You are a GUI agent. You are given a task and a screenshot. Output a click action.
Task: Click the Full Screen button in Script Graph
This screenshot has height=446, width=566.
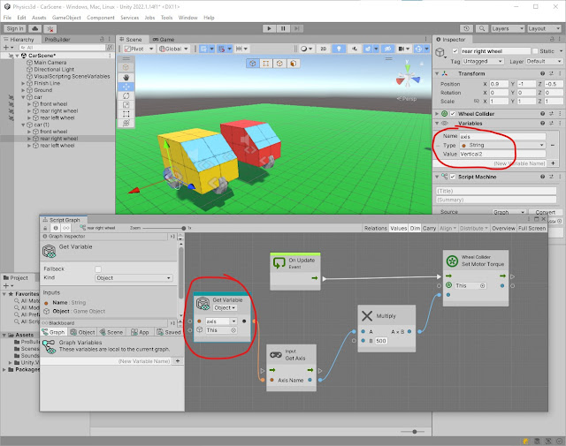click(532, 228)
